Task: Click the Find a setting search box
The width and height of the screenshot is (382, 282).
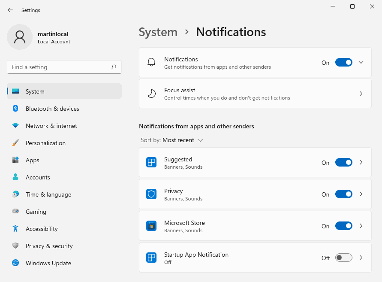Action: click(64, 67)
